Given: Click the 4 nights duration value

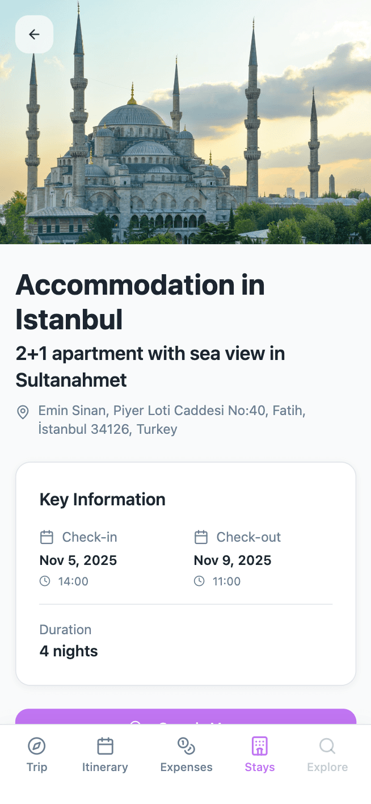Looking at the screenshot, I should [69, 651].
